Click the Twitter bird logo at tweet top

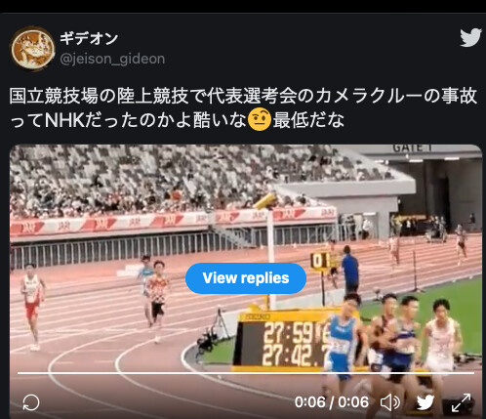coord(470,37)
